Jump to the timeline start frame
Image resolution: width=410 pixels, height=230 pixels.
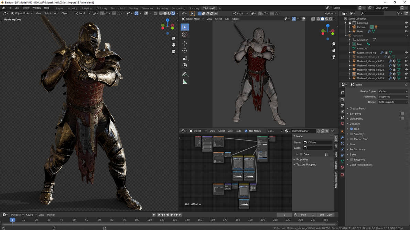(x=159, y=215)
